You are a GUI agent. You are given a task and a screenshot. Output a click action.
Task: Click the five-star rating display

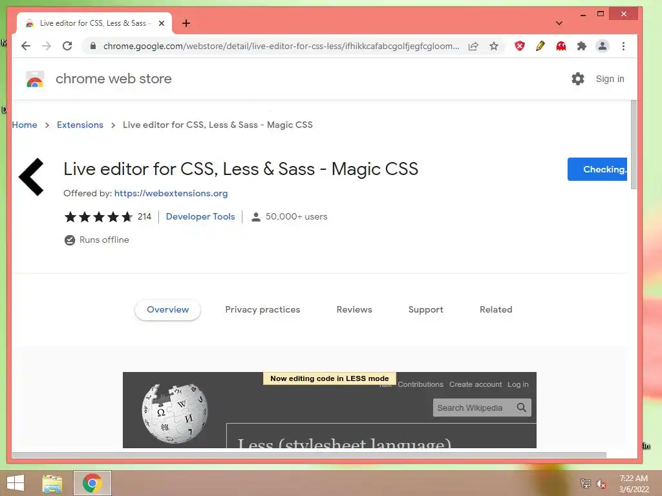(x=98, y=217)
